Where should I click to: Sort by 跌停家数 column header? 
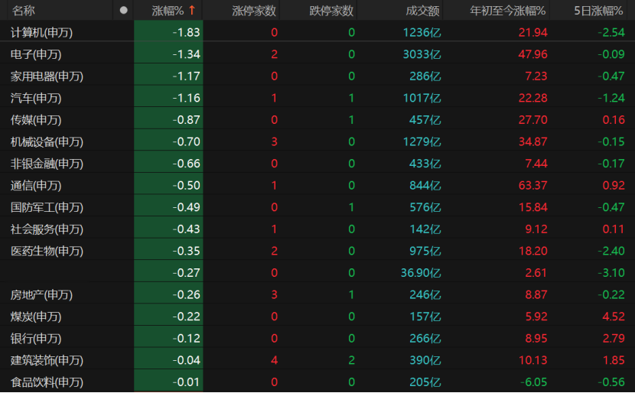[331, 11]
